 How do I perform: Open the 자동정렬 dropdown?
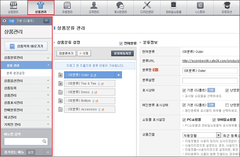202,135
